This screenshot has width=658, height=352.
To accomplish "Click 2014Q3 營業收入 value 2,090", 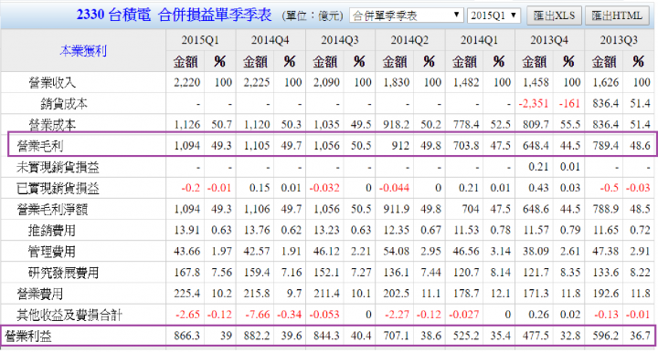I will [326, 82].
